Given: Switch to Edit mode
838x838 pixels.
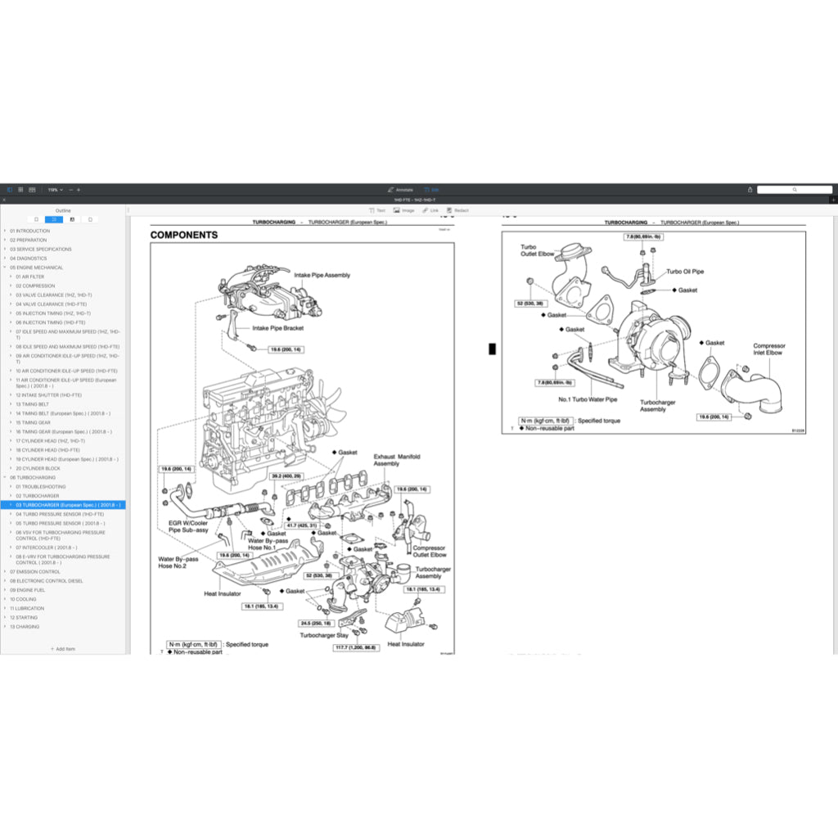Looking at the screenshot, I should point(431,190).
